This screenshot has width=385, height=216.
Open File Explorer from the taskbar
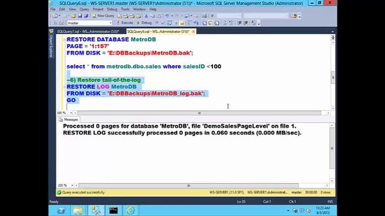[x=78, y=211]
